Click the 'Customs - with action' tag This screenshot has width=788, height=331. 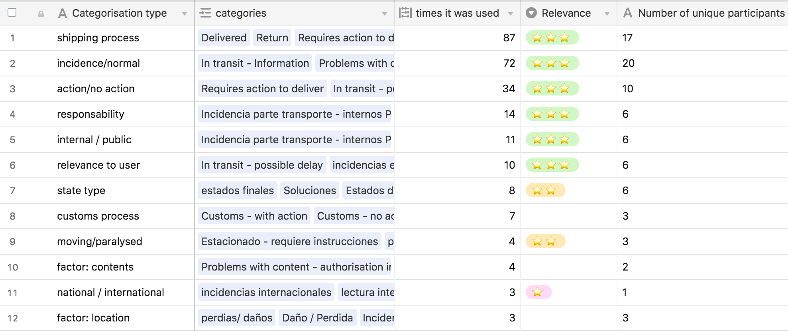[x=254, y=216]
